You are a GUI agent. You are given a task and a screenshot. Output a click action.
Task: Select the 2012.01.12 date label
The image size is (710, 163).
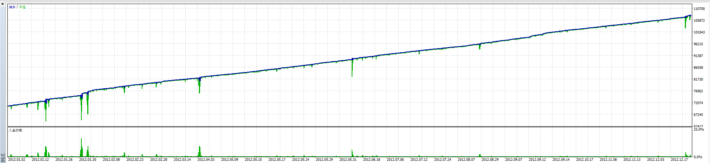point(40,160)
